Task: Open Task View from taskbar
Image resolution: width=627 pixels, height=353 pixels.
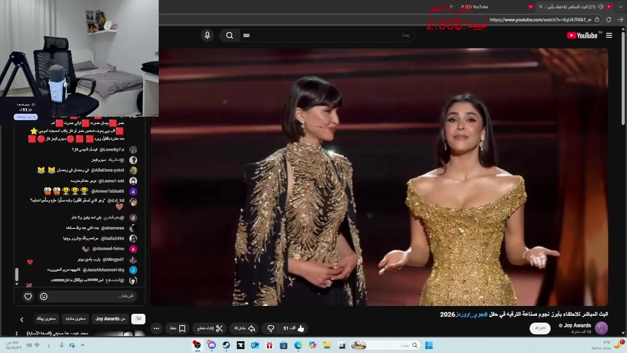Action: 342,345
